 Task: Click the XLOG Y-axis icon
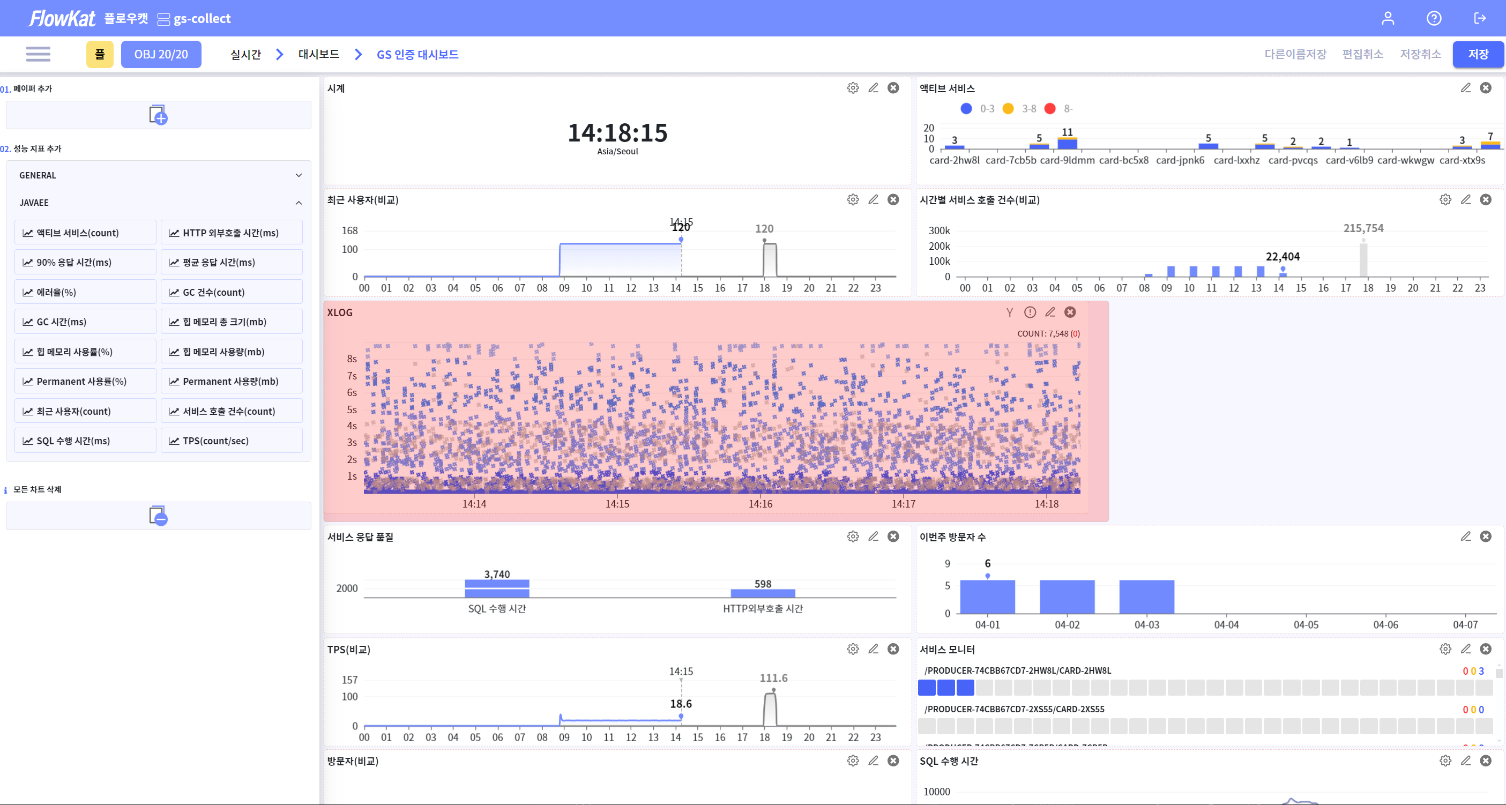point(1010,313)
